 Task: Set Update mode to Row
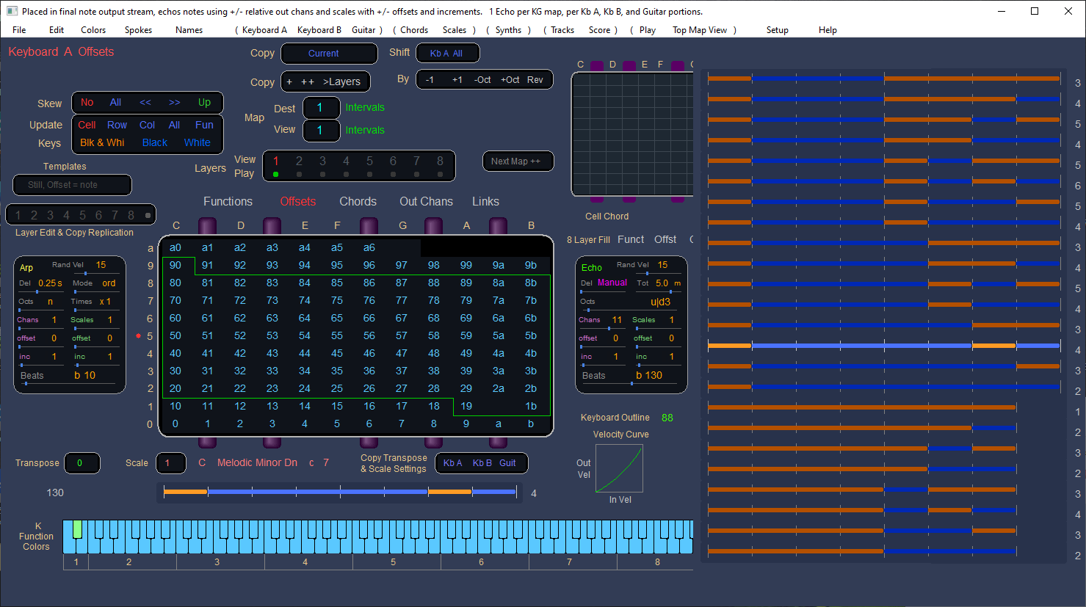tap(117, 126)
